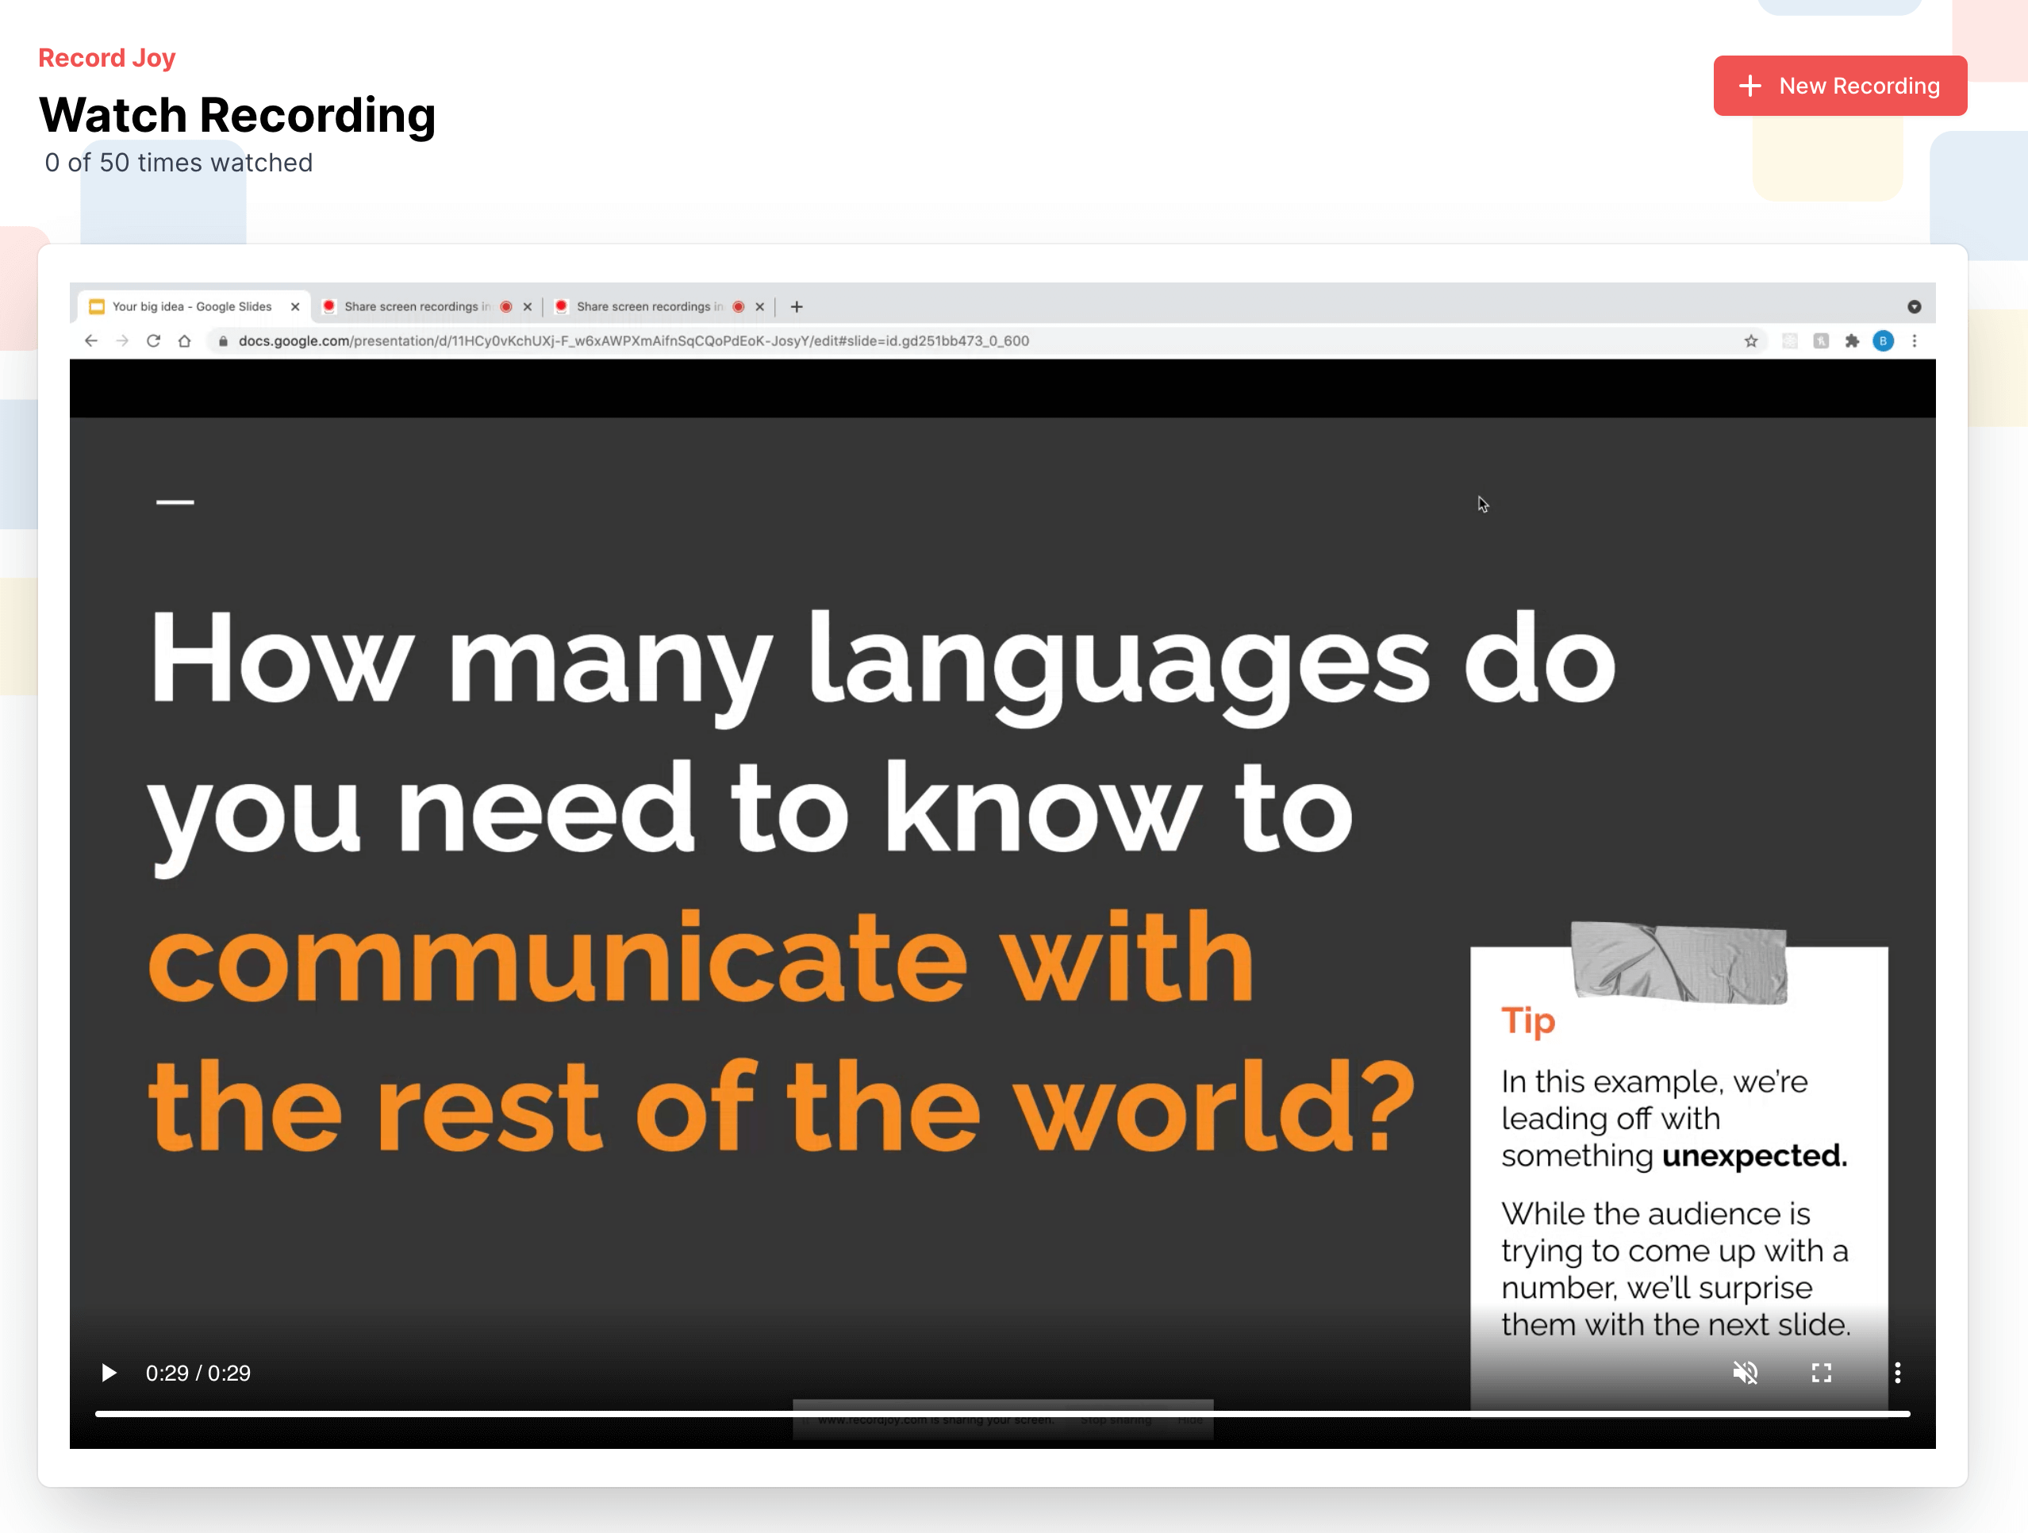Bookmark page with star icon
The height and width of the screenshot is (1533, 2028).
pos(1750,341)
